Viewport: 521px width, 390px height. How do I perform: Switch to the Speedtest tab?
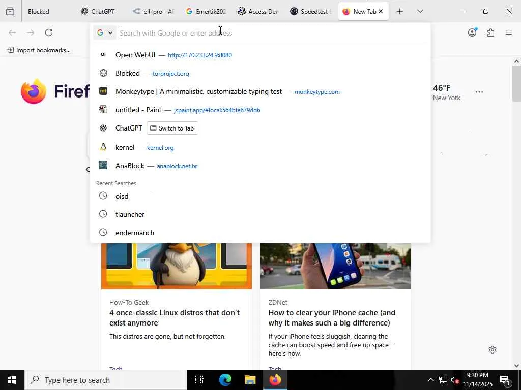311,11
